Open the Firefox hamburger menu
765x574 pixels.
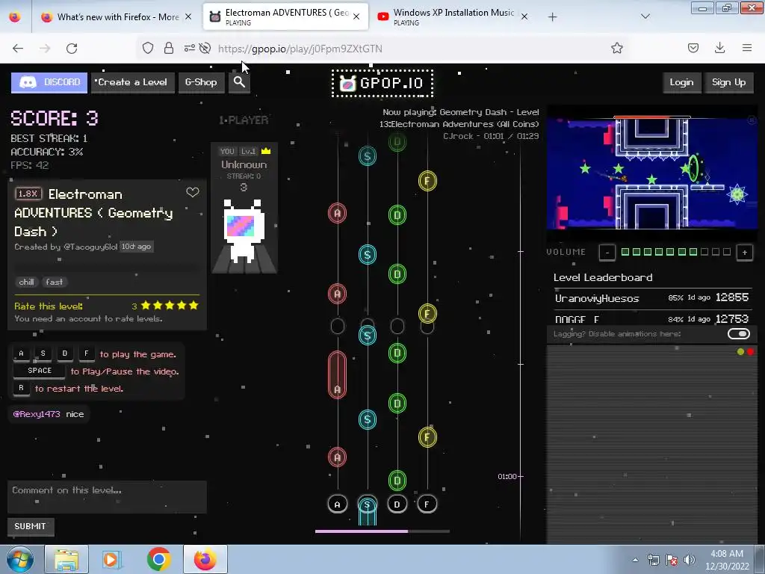click(x=747, y=48)
